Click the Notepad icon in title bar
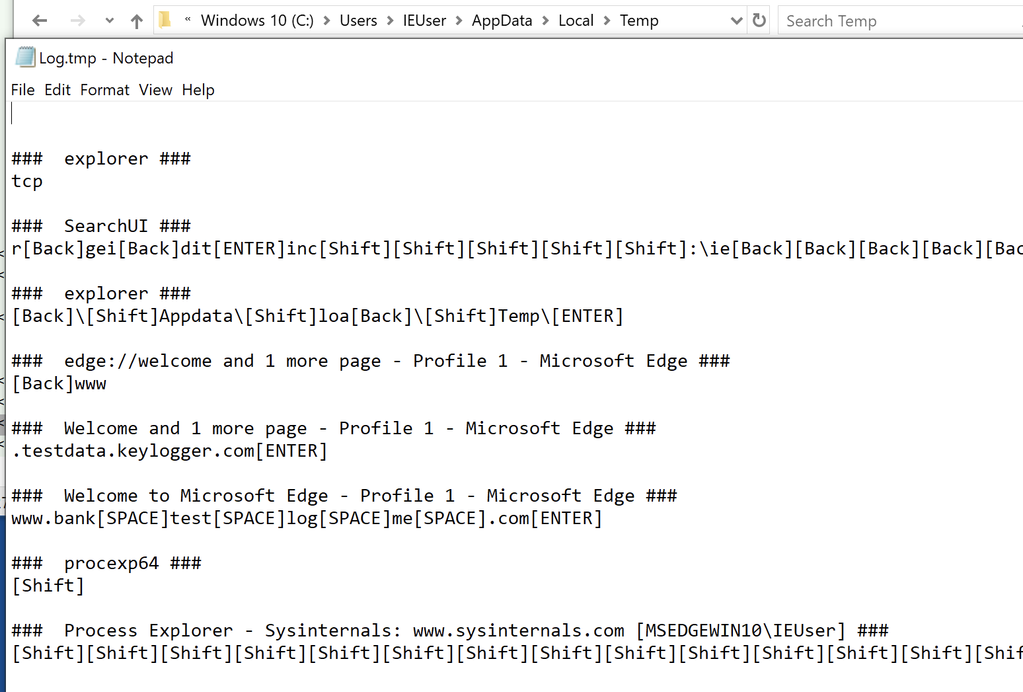 (25, 58)
